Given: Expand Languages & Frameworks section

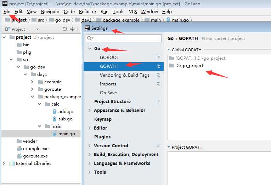Looking at the screenshot, I should [x=90, y=163].
